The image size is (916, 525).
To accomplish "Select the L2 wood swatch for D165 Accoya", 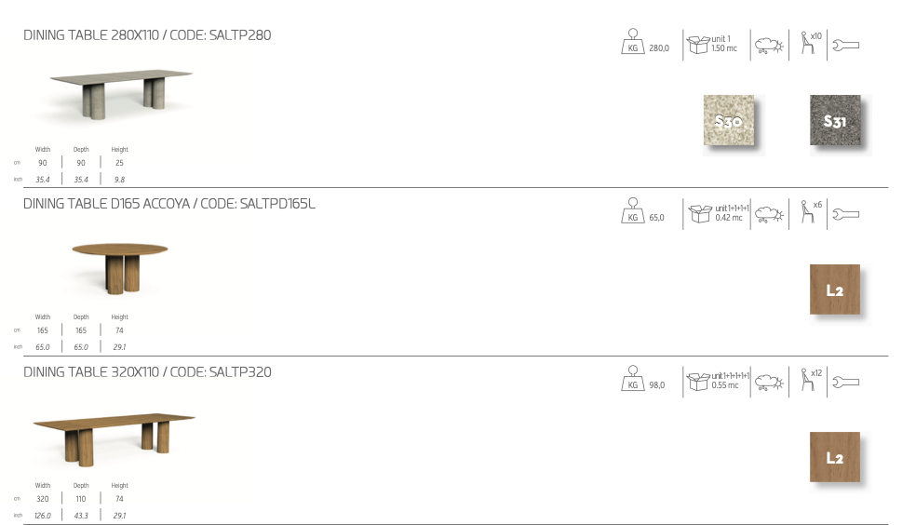I will [x=835, y=289].
